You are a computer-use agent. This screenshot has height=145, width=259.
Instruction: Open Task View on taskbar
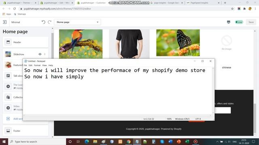[x=78, y=141]
